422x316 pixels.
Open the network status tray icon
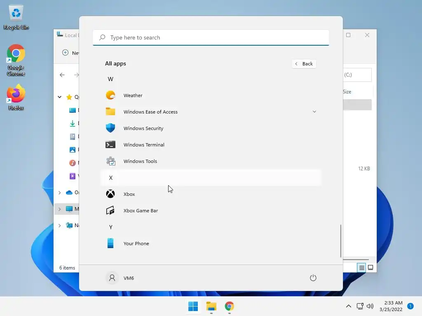(x=360, y=306)
